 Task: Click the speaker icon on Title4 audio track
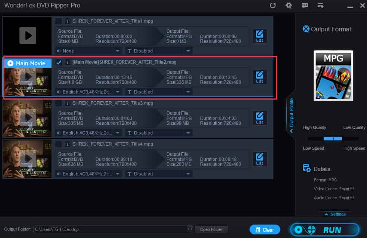59,174
